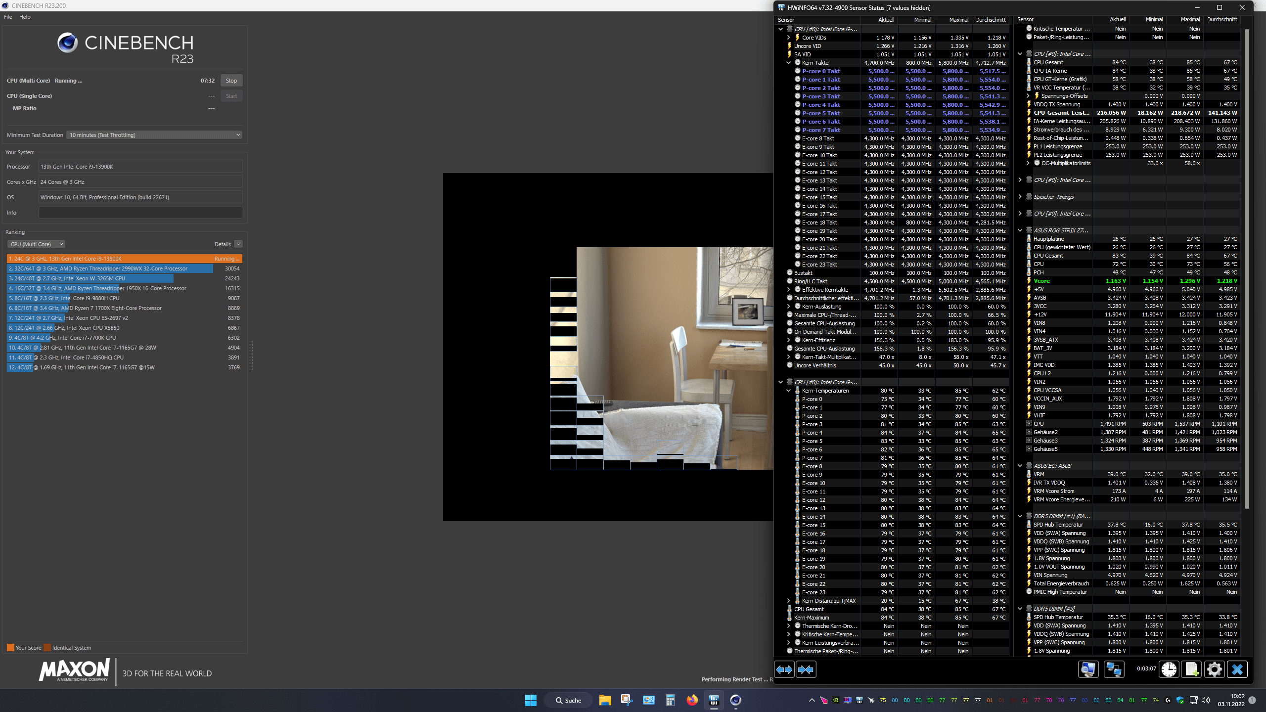Show hidden tray icons chevron
Screen dimensions: 1266x712
coord(812,700)
